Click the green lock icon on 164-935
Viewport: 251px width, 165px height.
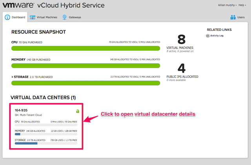(78, 111)
